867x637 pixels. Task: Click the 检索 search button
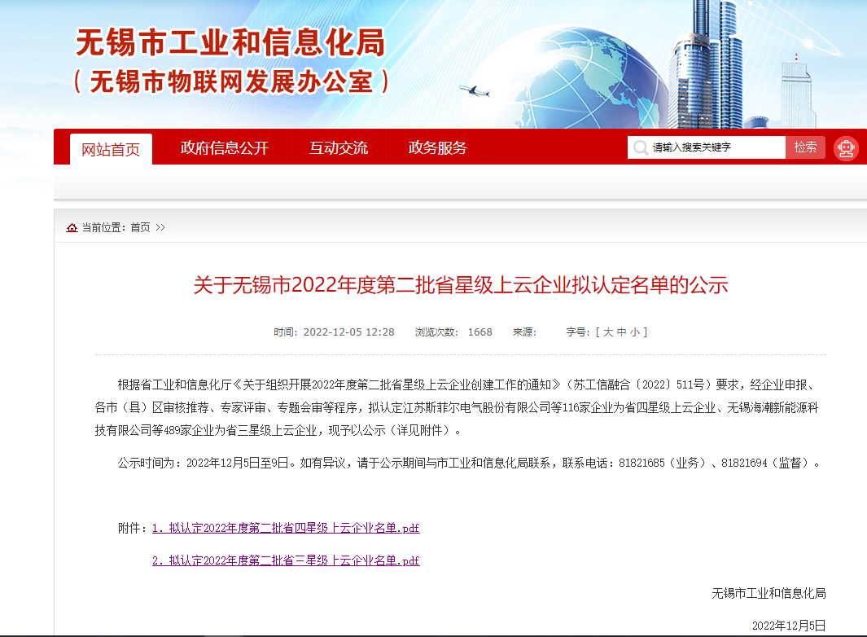pos(806,147)
